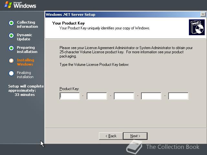Screen dimensions: 207x155
Task: Click the Microsoft Windows flag logo
Action: 8,5
